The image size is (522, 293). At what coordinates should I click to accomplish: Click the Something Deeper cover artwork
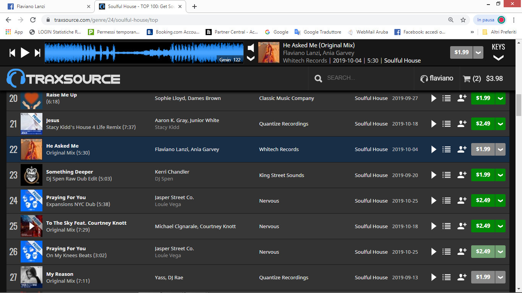[32, 175]
